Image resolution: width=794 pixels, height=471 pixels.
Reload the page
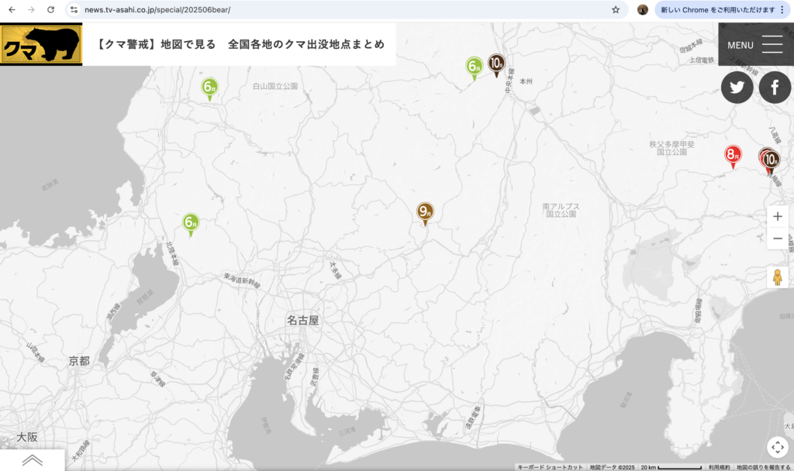point(50,10)
